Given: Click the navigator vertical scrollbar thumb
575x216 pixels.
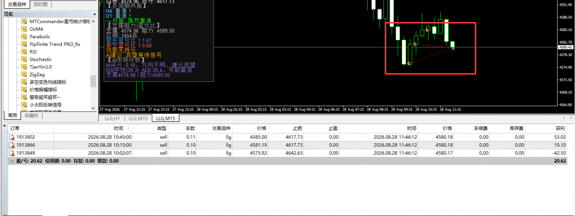Looking at the screenshot, I should (x=93, y=81).
